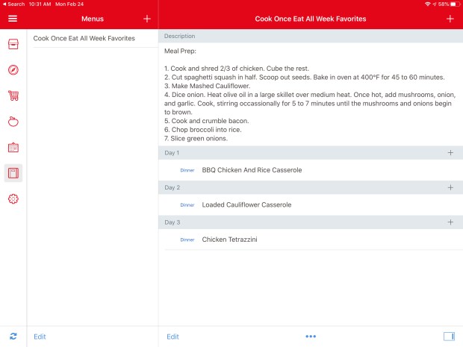
Task: Open Settings gear in sidebar
Action: pyautogui.click(x=13, y=199)
